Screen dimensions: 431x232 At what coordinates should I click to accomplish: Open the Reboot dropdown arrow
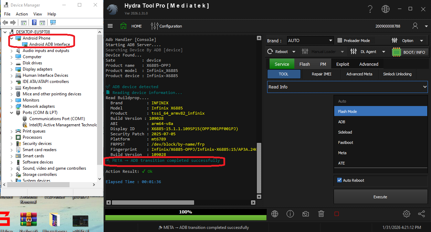tap(294, 52)
